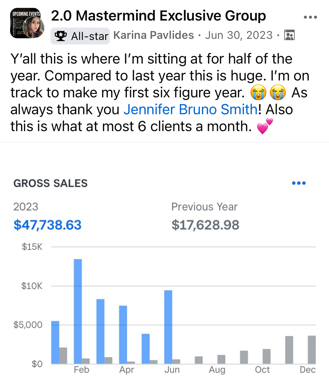Tap the gray December previous-year bar

pyautogui.click(x=312, y=349)
